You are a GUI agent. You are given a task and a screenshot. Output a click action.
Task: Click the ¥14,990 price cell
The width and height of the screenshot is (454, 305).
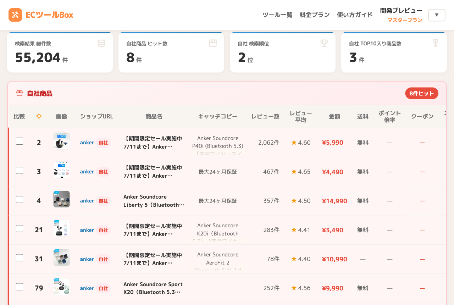point(334,201)
